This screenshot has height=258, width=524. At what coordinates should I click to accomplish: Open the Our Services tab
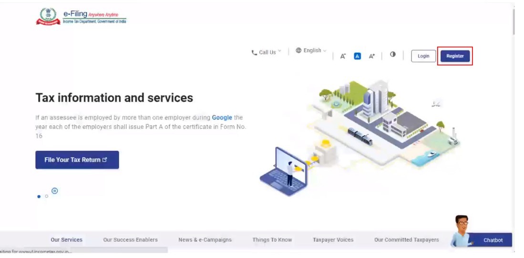click(x=67, y=240)
